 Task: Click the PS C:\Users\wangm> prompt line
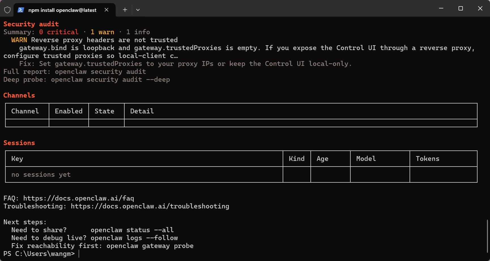39,254
